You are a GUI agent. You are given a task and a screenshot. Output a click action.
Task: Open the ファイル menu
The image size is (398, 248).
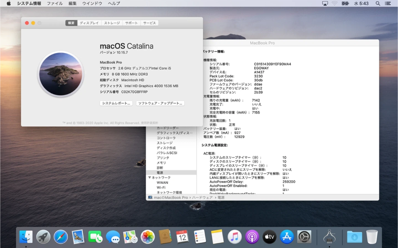(x=55, y=3)
